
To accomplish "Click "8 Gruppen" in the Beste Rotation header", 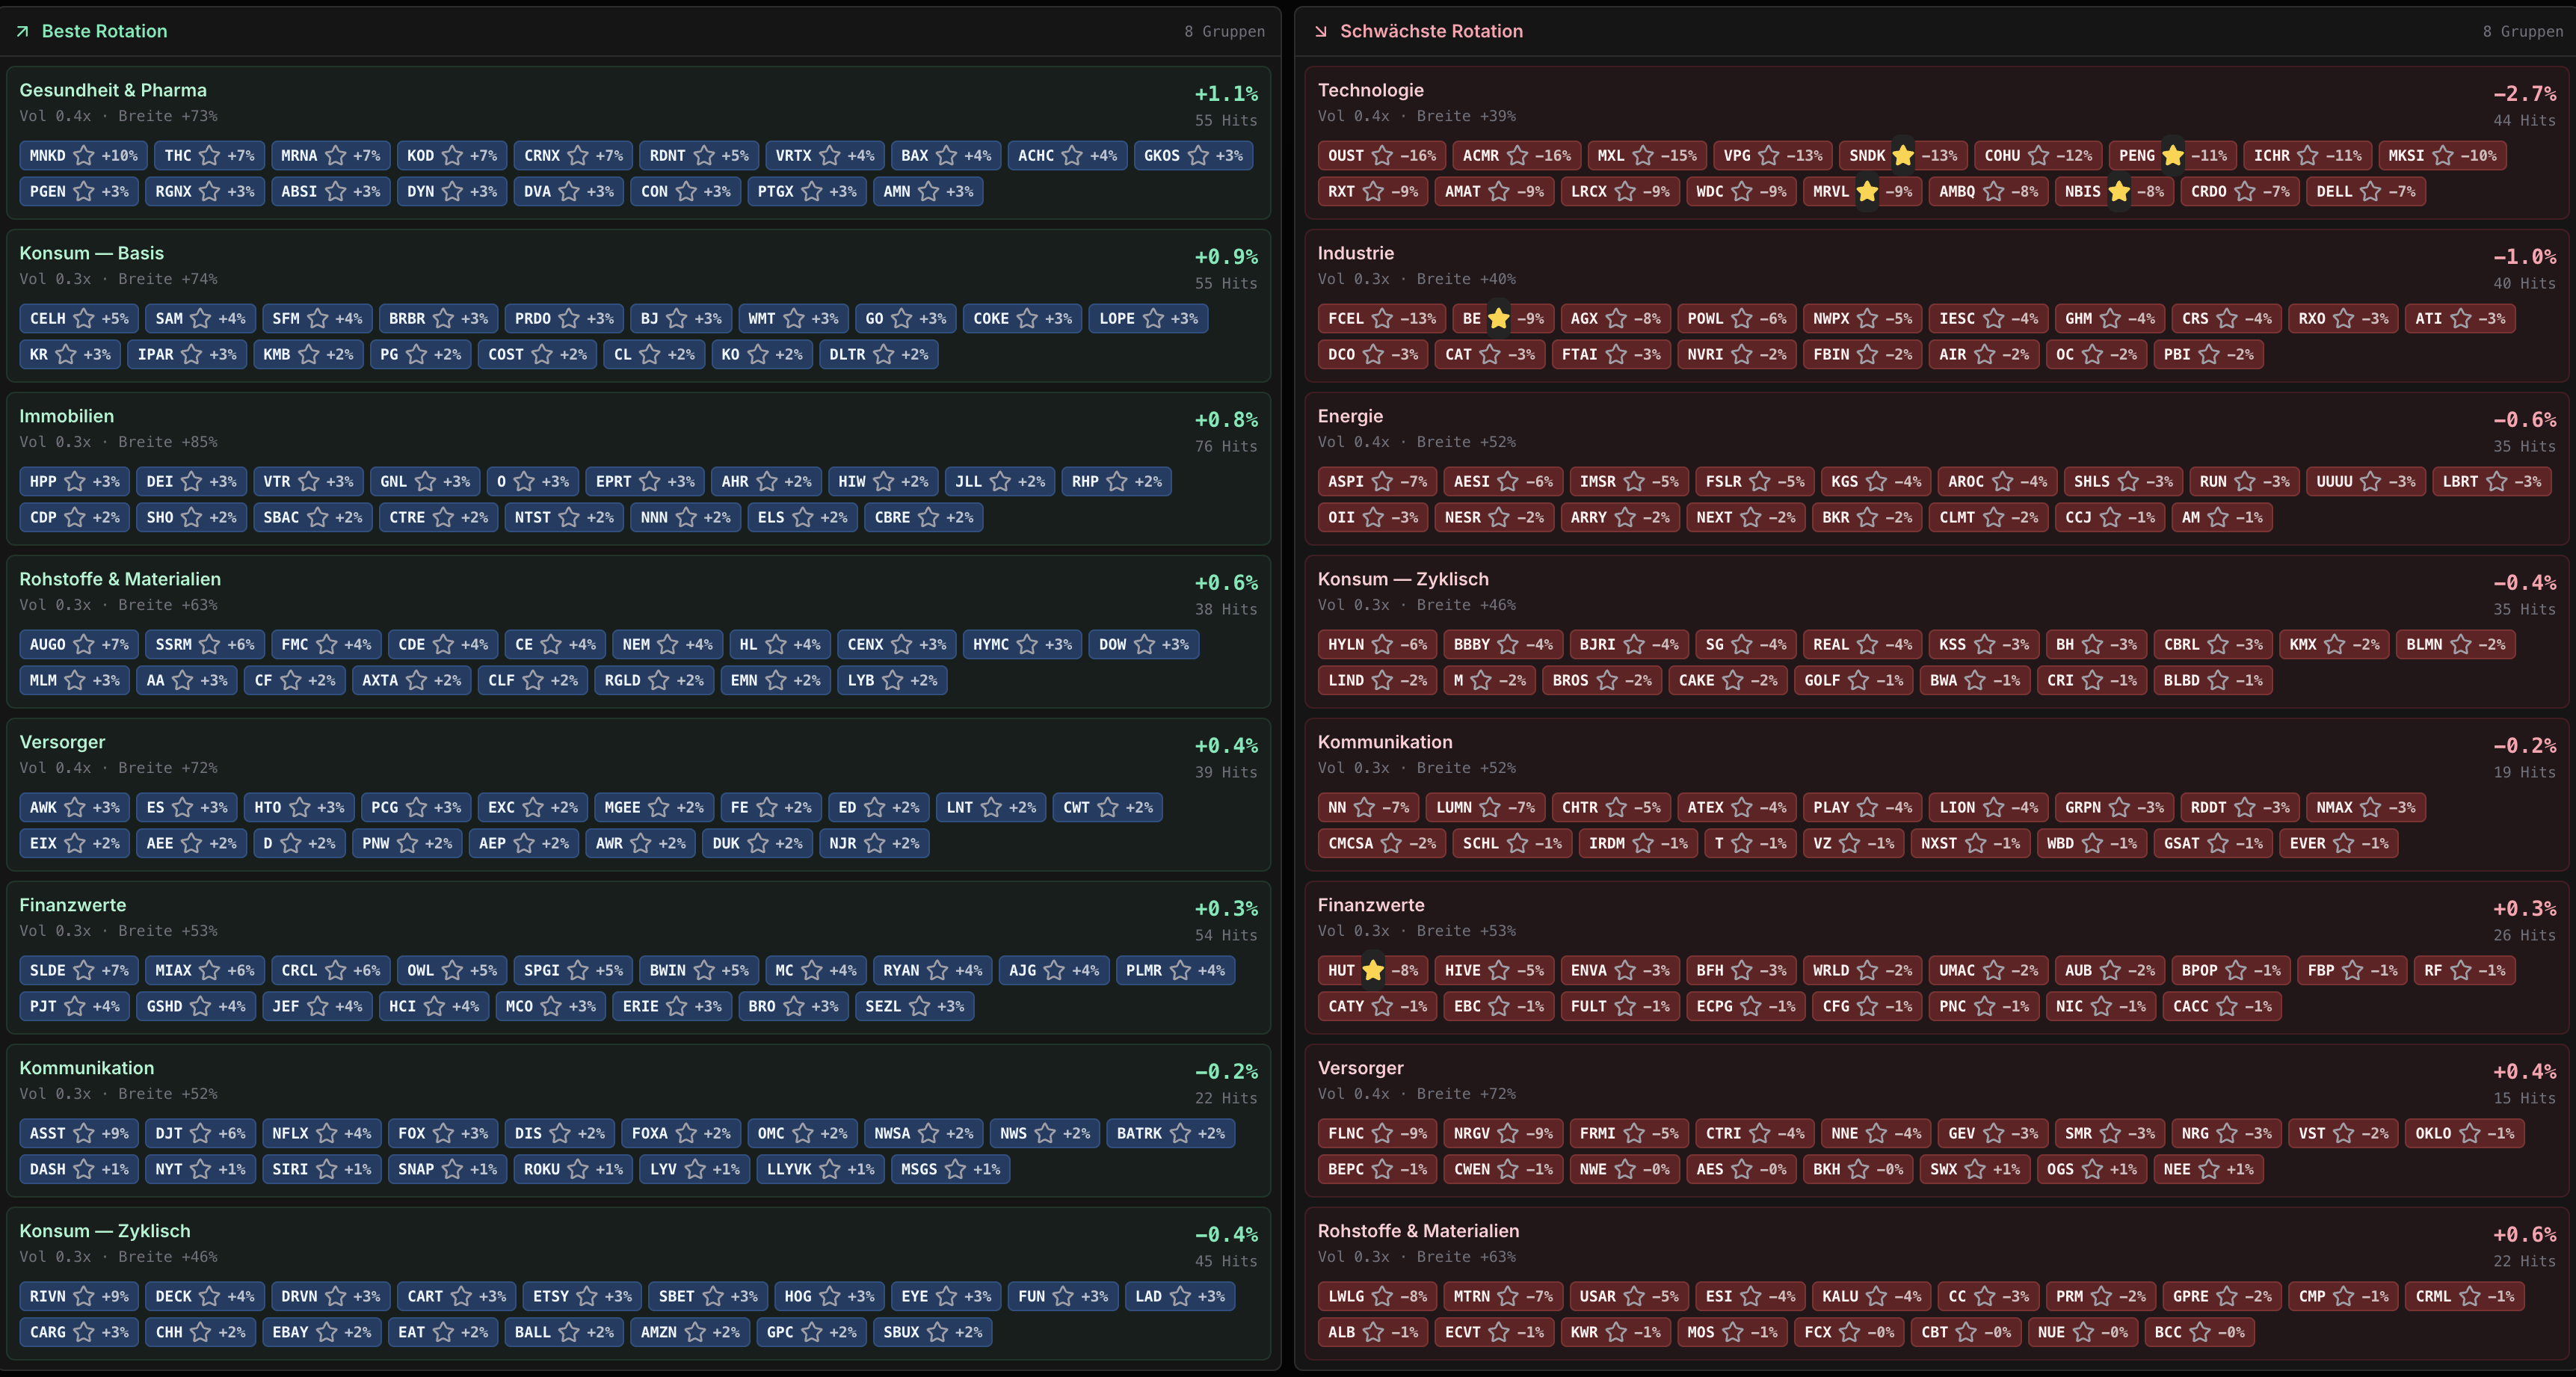I will 1225,31.
